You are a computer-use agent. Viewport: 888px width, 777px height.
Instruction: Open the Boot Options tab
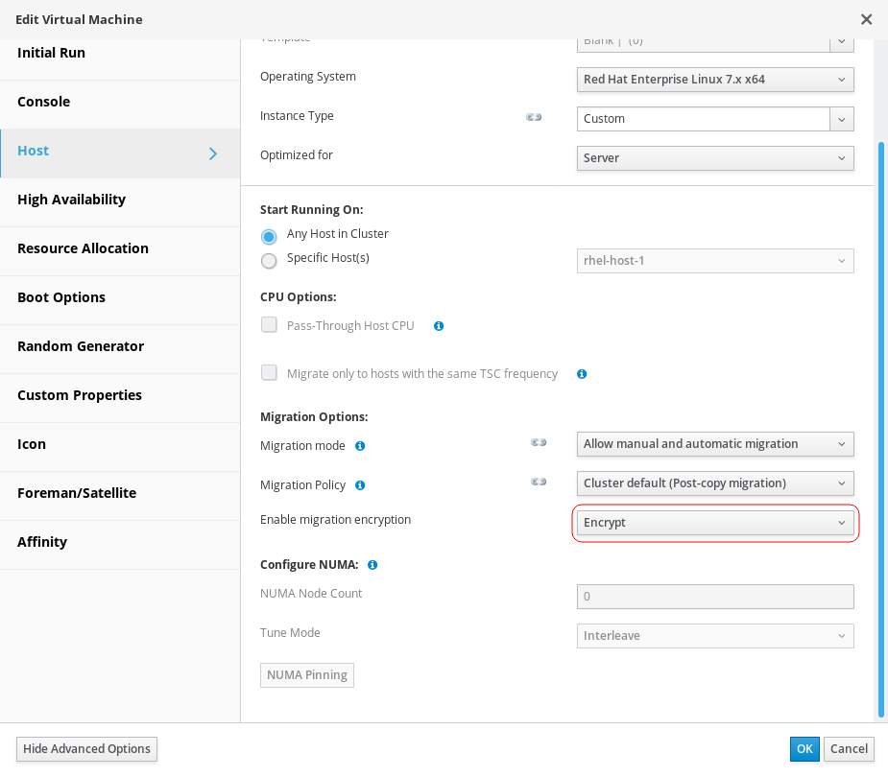click(61, 297)
